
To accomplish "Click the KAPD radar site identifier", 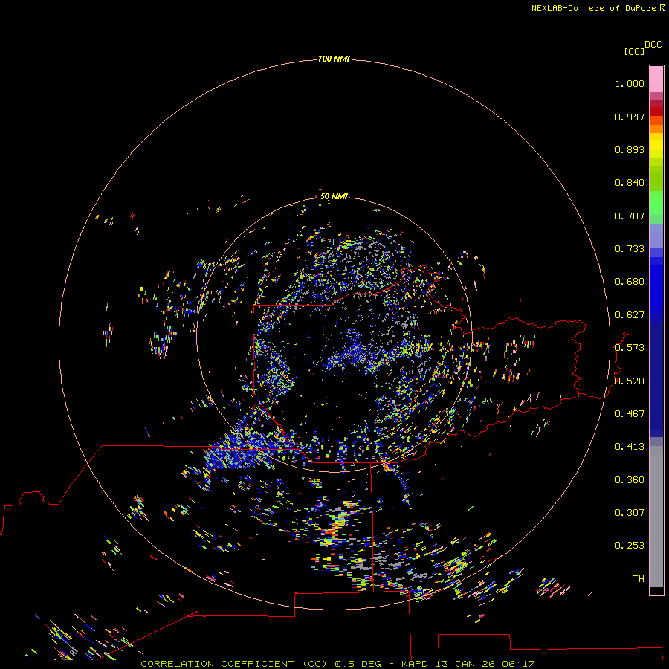I will coord(414,664).
